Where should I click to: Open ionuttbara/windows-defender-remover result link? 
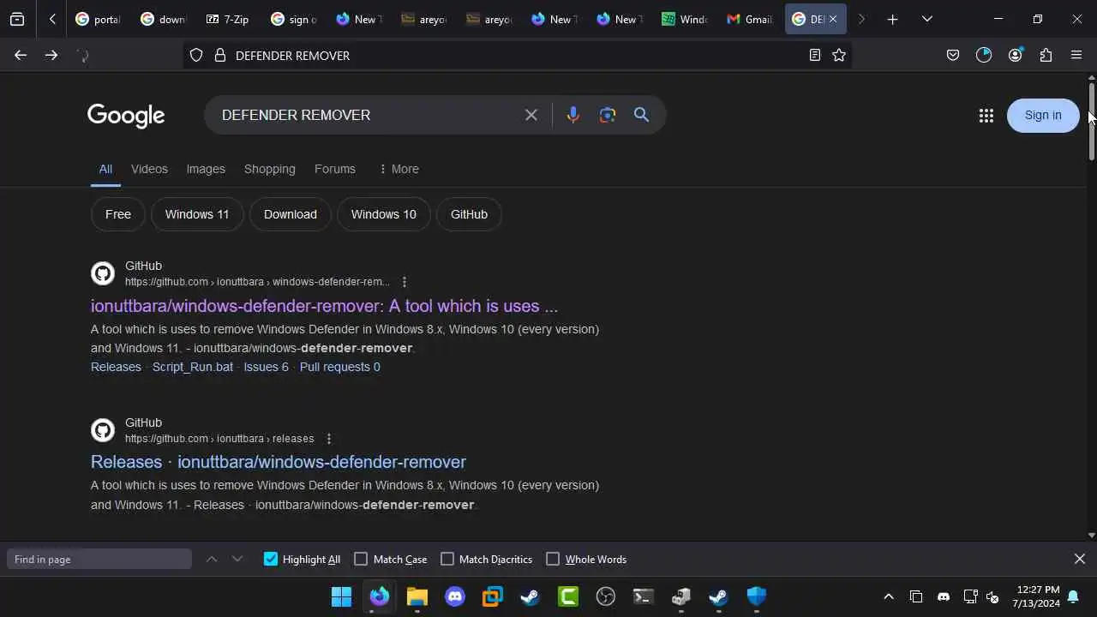point(324,306)
